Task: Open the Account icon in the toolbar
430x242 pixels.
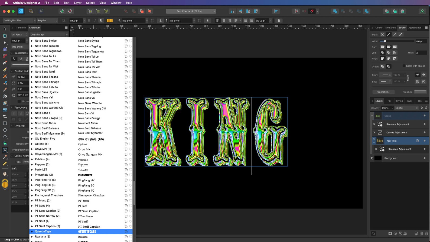Action: (x=422, y=11)
